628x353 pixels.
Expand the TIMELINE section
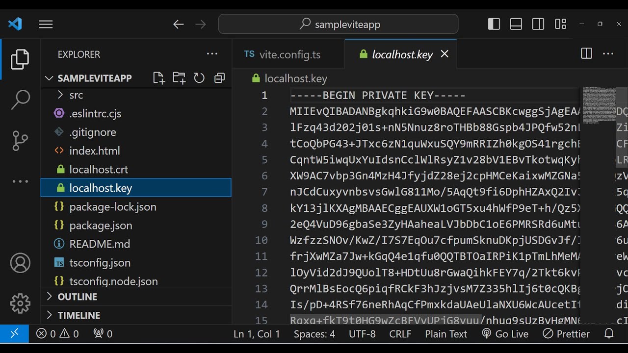[78, 315]
